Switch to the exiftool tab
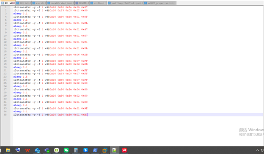Image resolution: width=264 pixels, height=154 pixels. pyautogui.click(x=99, y=3)
